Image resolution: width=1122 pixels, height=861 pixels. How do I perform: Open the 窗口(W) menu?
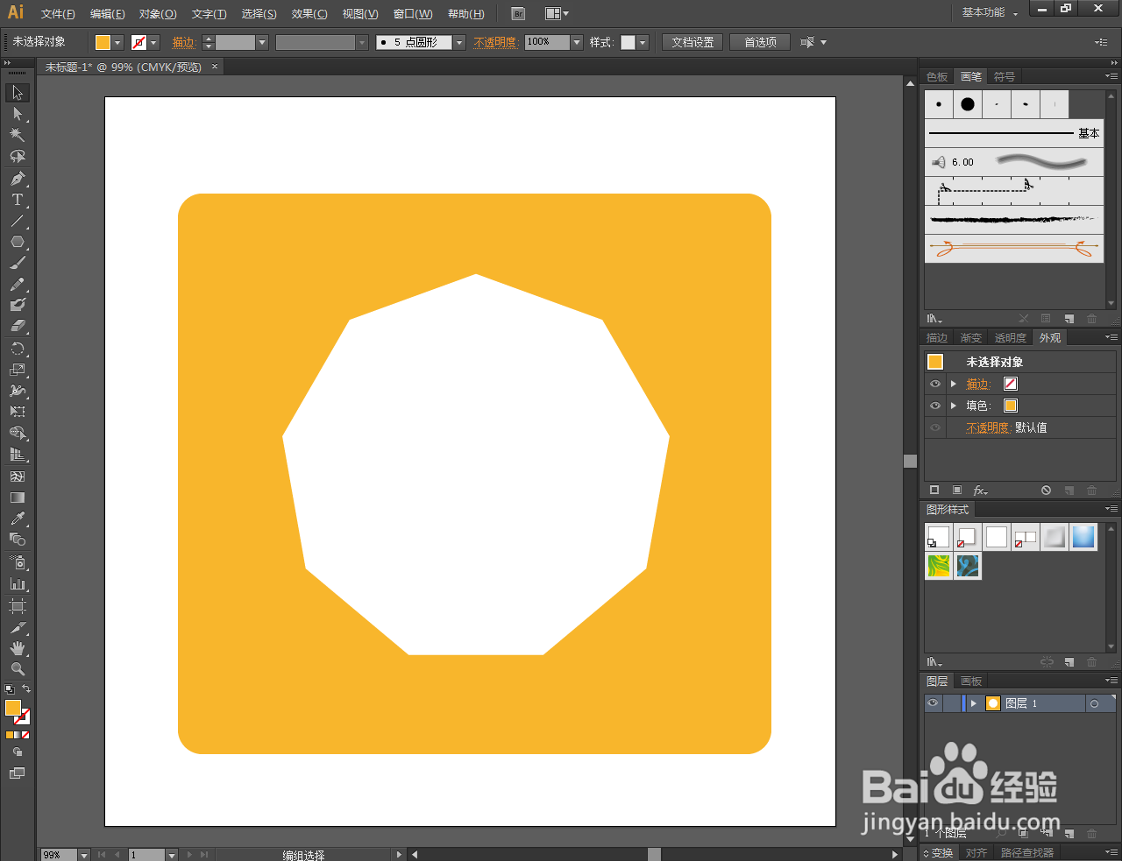point(413,14)
